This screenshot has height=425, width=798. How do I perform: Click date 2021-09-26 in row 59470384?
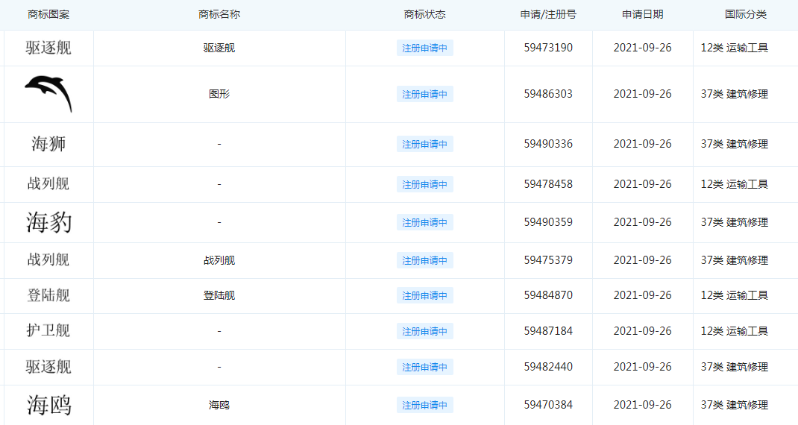[x=642, y=405]
